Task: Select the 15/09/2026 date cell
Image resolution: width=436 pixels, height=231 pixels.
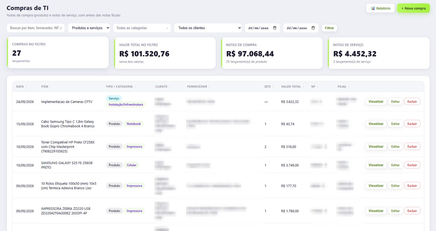Action: (25, 124)
